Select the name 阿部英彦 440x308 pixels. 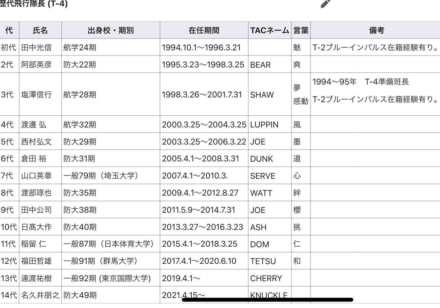36,64
